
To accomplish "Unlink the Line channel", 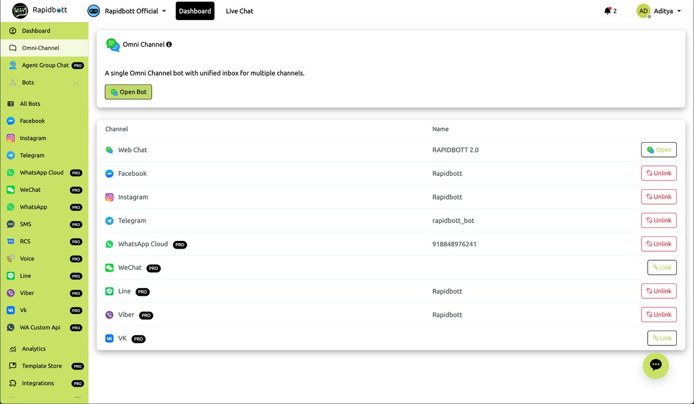I will click(658, 291).
